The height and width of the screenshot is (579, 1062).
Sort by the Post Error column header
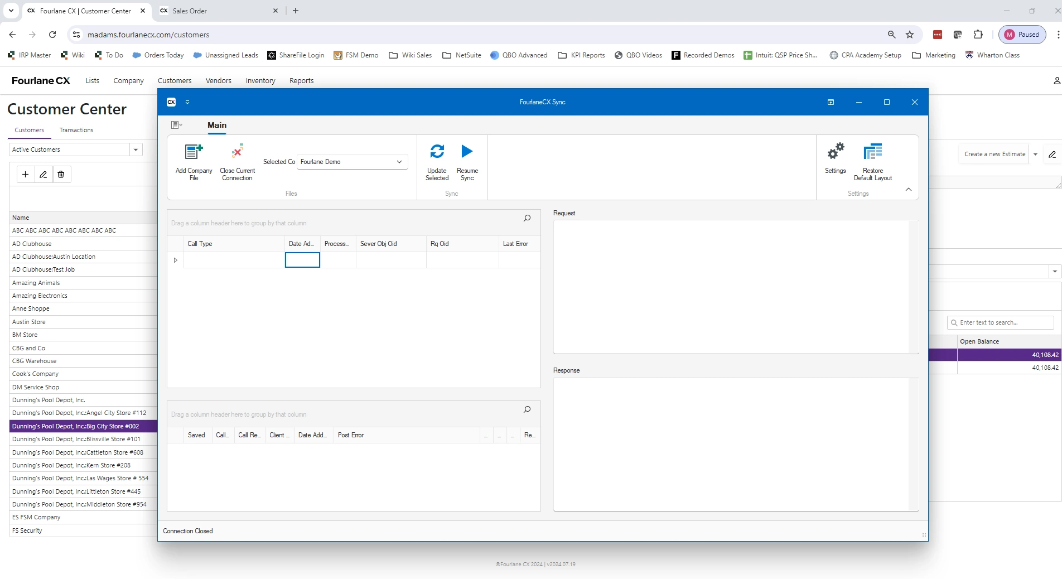tap(407, 435)
